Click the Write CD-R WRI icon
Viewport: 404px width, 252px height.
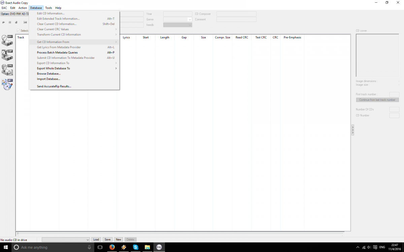coord(7,84)
